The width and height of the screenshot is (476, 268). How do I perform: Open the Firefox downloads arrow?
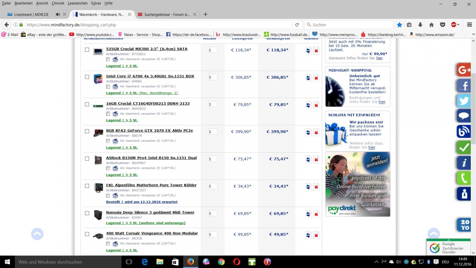pos(420,25)
